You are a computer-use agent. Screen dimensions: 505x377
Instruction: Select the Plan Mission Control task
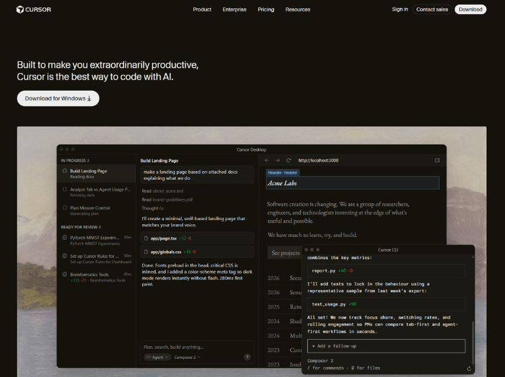pos(96,210)
